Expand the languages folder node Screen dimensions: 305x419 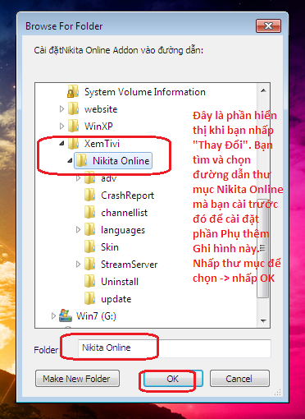pos(79,230)
